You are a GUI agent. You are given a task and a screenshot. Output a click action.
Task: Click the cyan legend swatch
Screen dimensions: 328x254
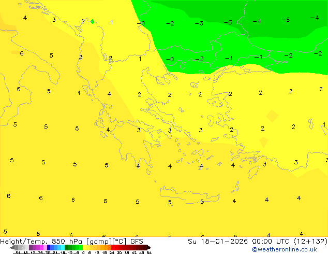tap(63, 248)
